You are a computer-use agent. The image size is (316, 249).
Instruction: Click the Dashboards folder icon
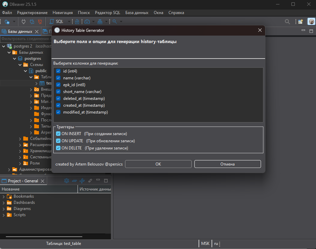click(x=9, y=202)
